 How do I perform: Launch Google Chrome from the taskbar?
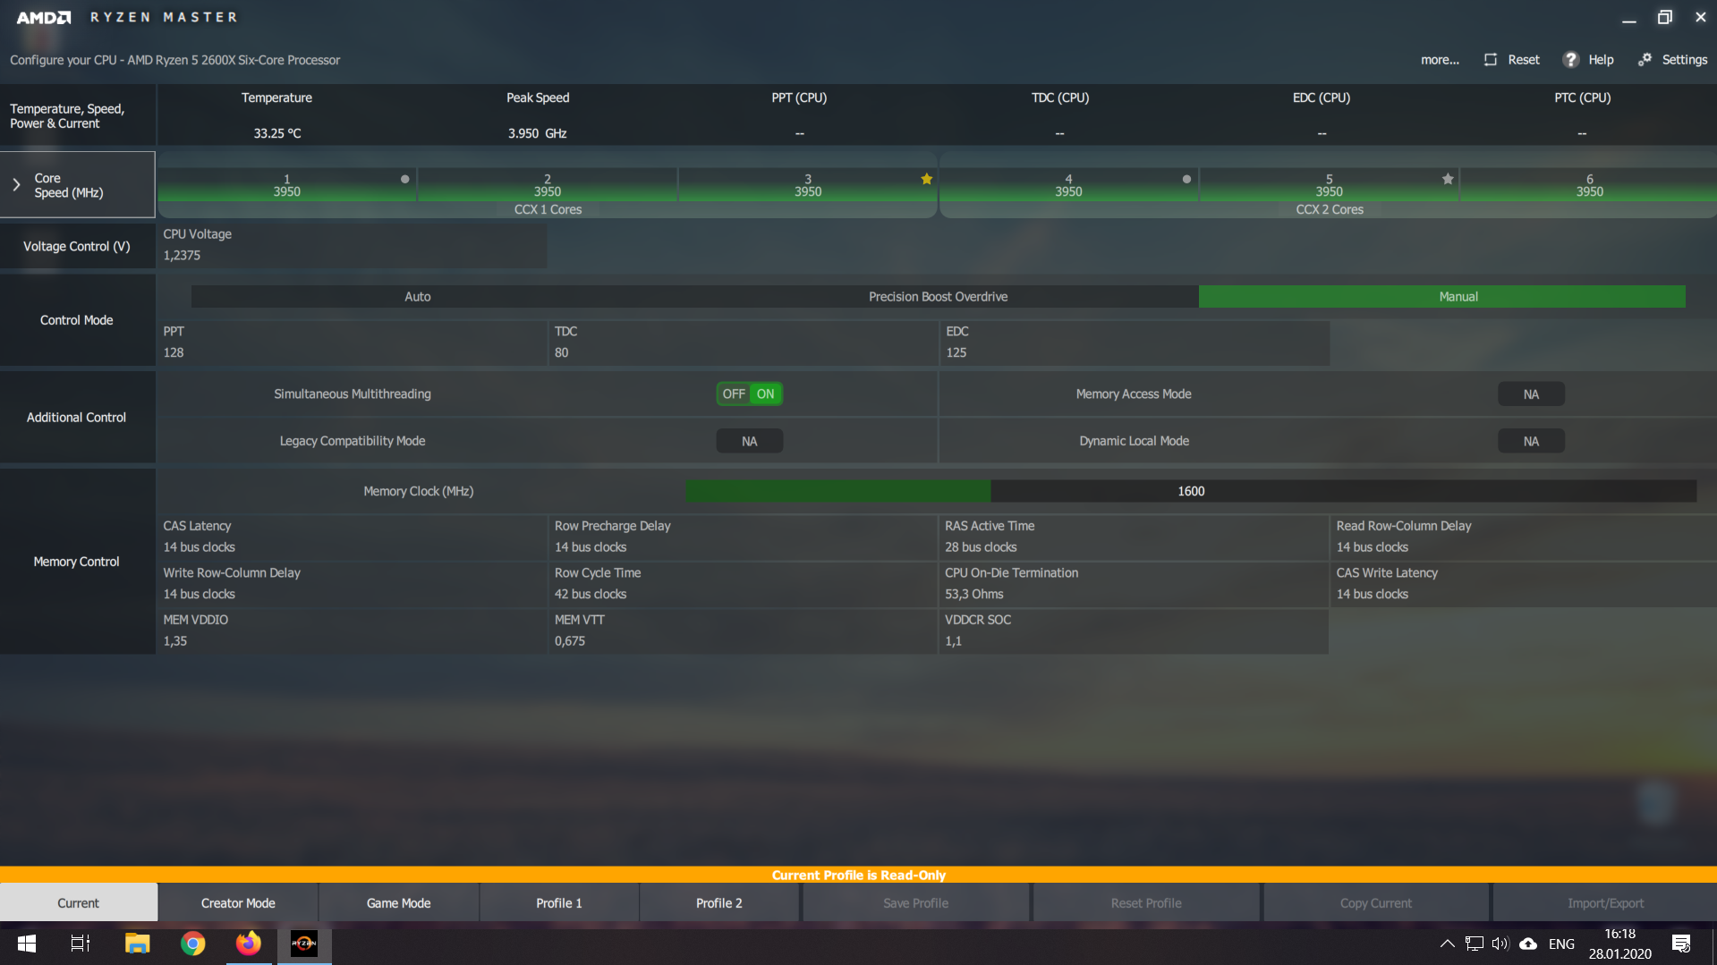click(192, 944)
